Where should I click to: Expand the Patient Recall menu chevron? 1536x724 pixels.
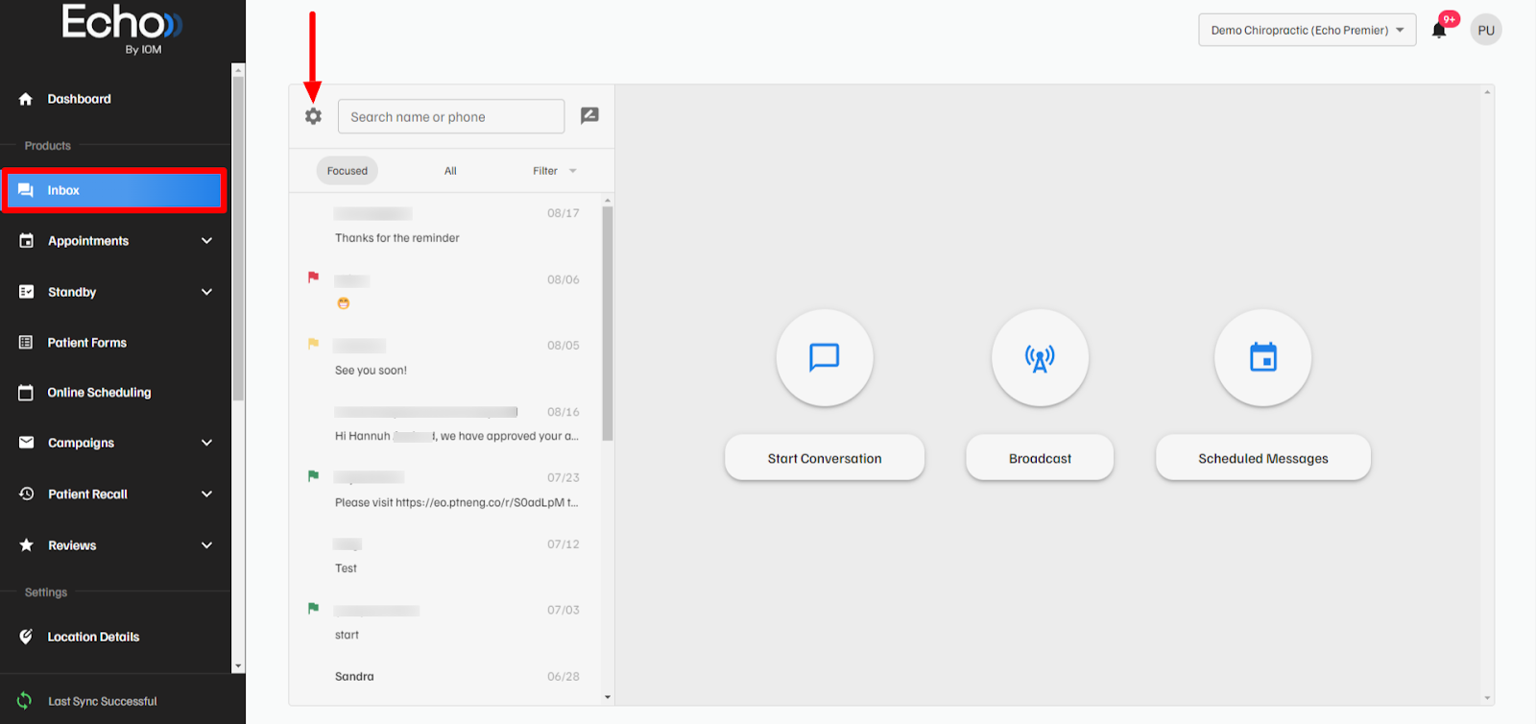[206, 494]
